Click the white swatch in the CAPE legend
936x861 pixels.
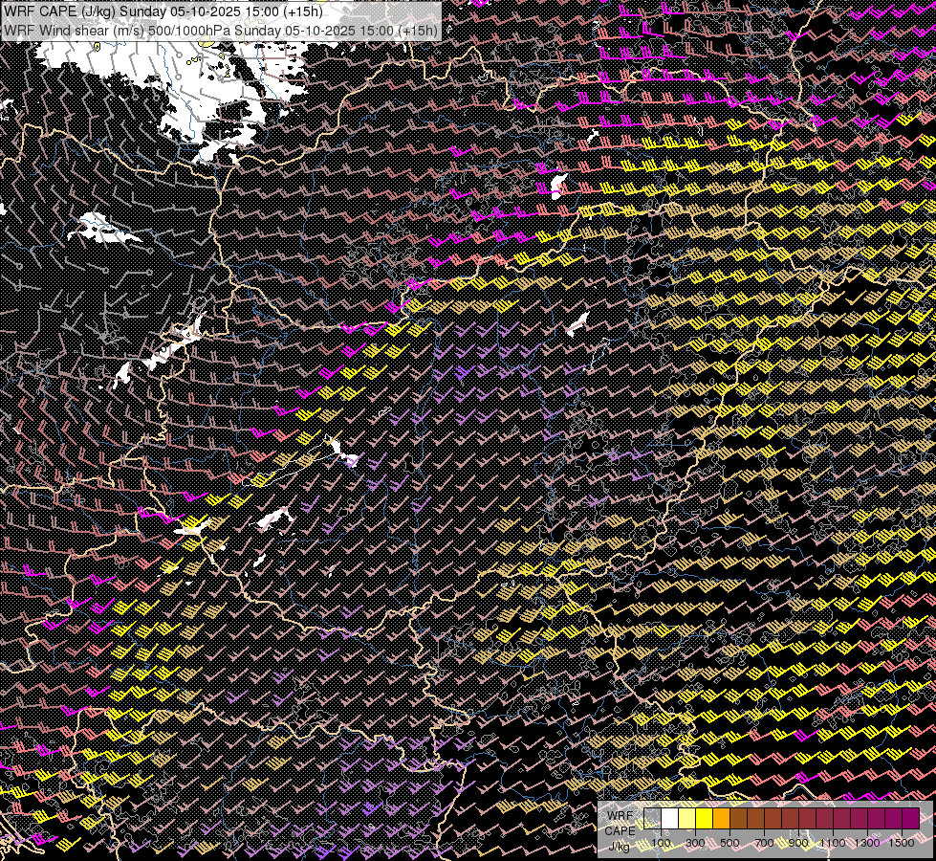pyautogui.click(x=670, y=818)
